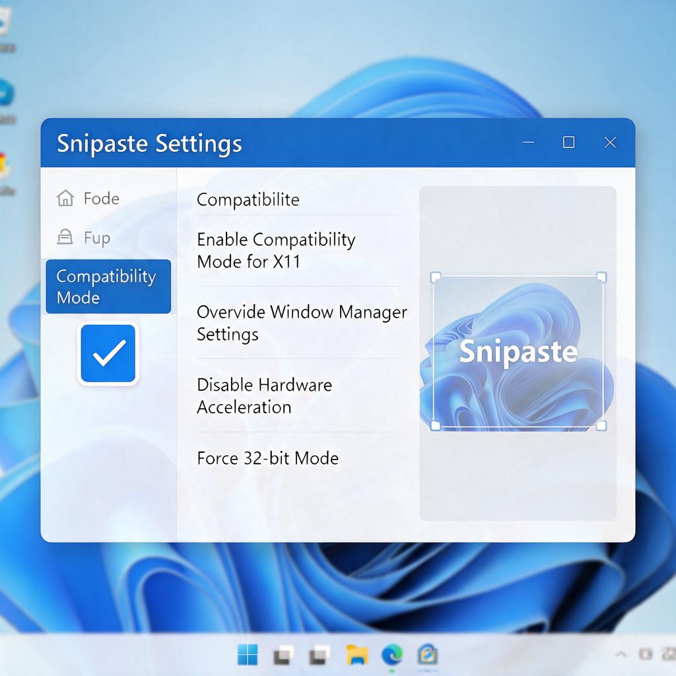676x676 pixels.
Task: Click the Snipaste preview thumbnail
Action: [518, 351]
